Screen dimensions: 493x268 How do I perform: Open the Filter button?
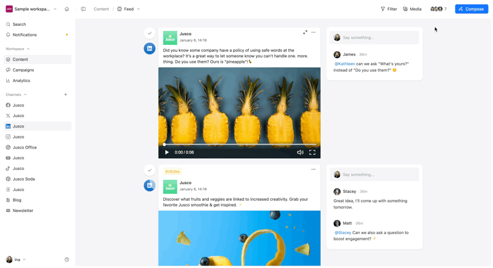[x=388, y=9]
